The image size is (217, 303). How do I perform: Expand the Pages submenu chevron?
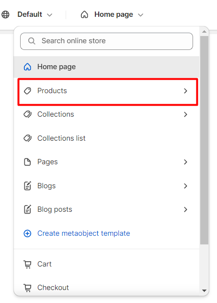coord(185,162)
